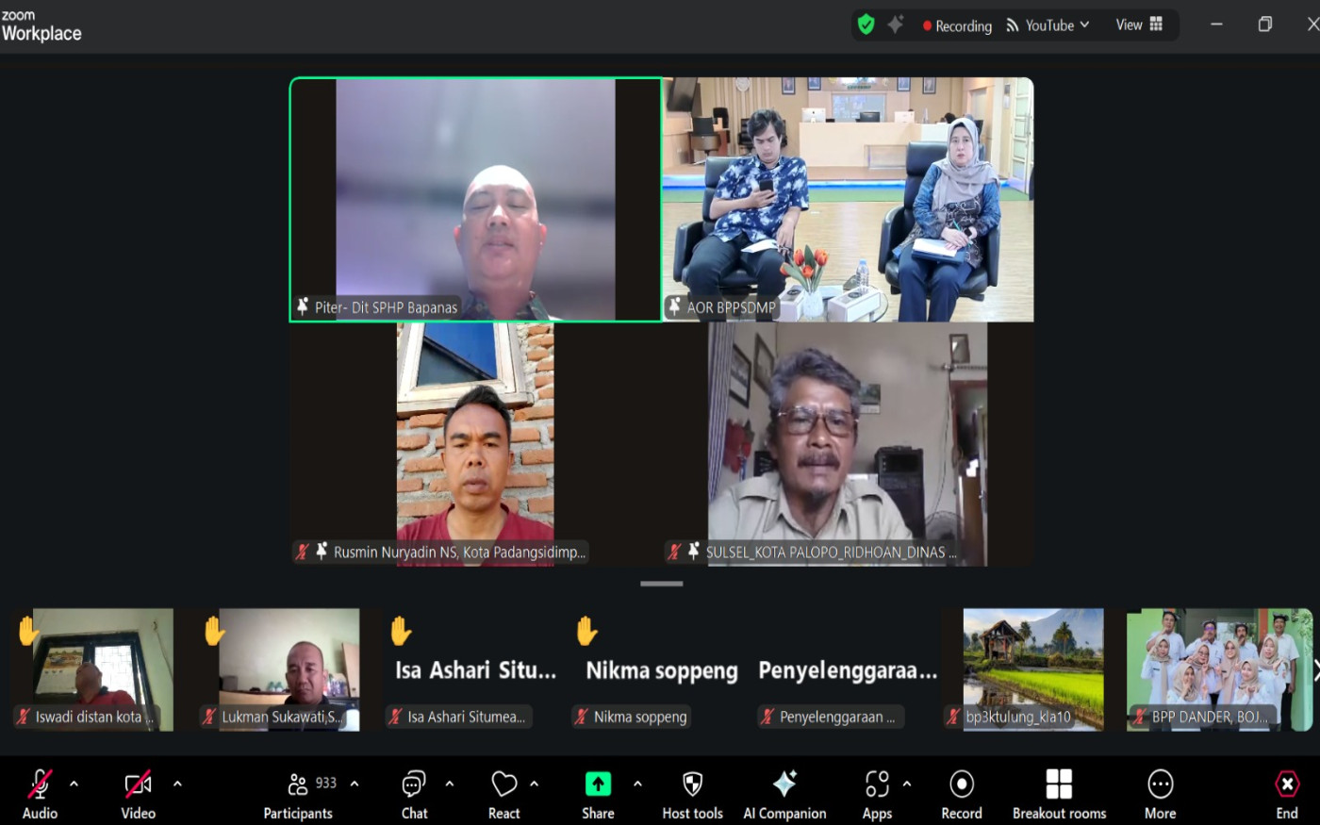Expand audio options arrow beside Audio
The width and height of the screenshot is (1320, 825).
pyautogui.click(x=74, y=784)
